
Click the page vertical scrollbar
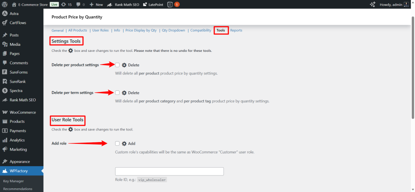[x=413, y=81]
